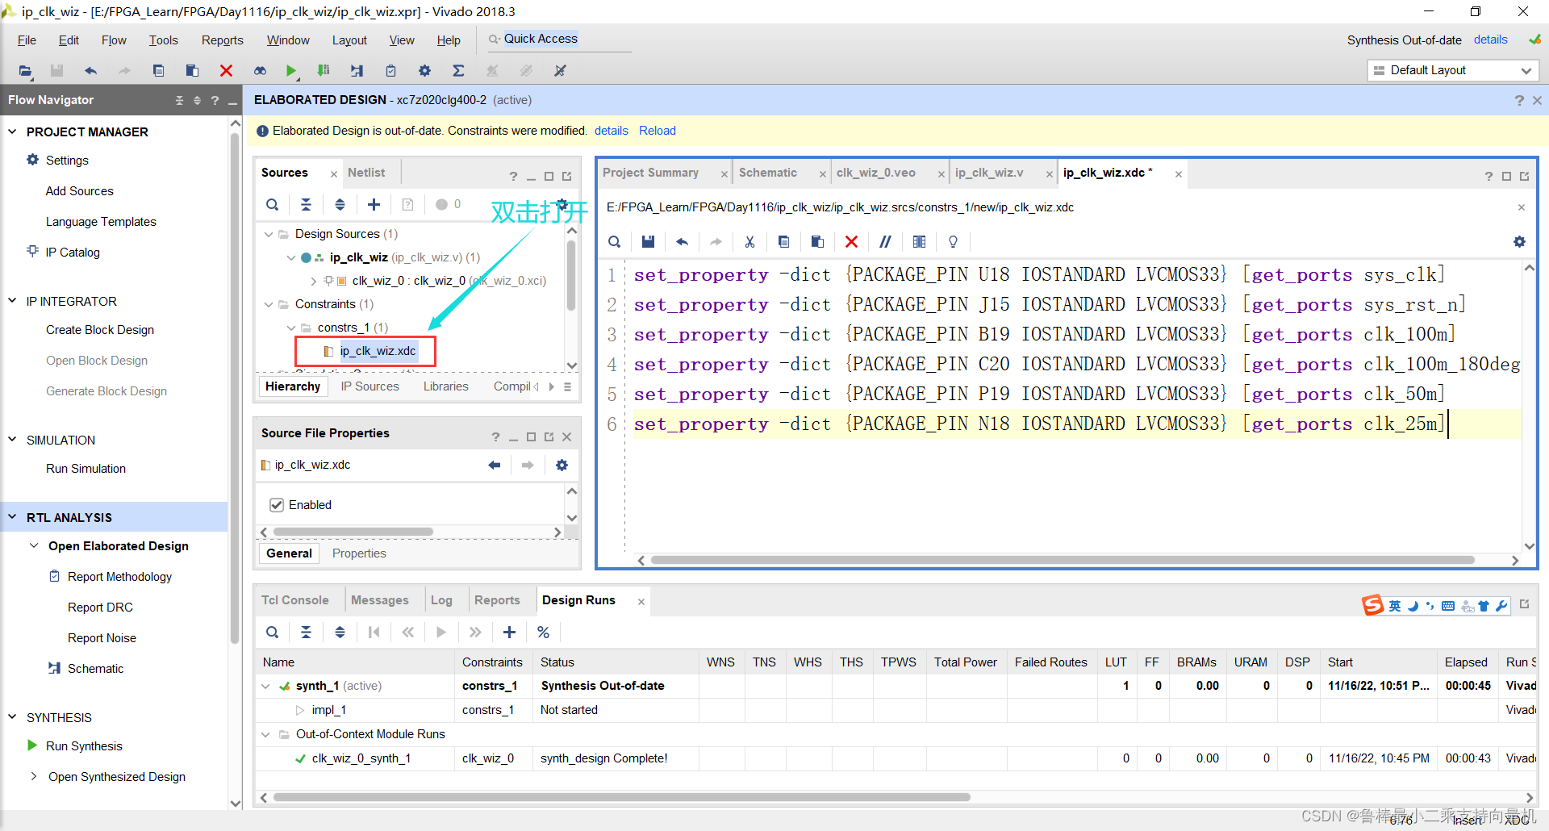1549x831 pixels.
Task: Close the ip_clk_wiz.v tab
Action: [x=1050, y=174]
